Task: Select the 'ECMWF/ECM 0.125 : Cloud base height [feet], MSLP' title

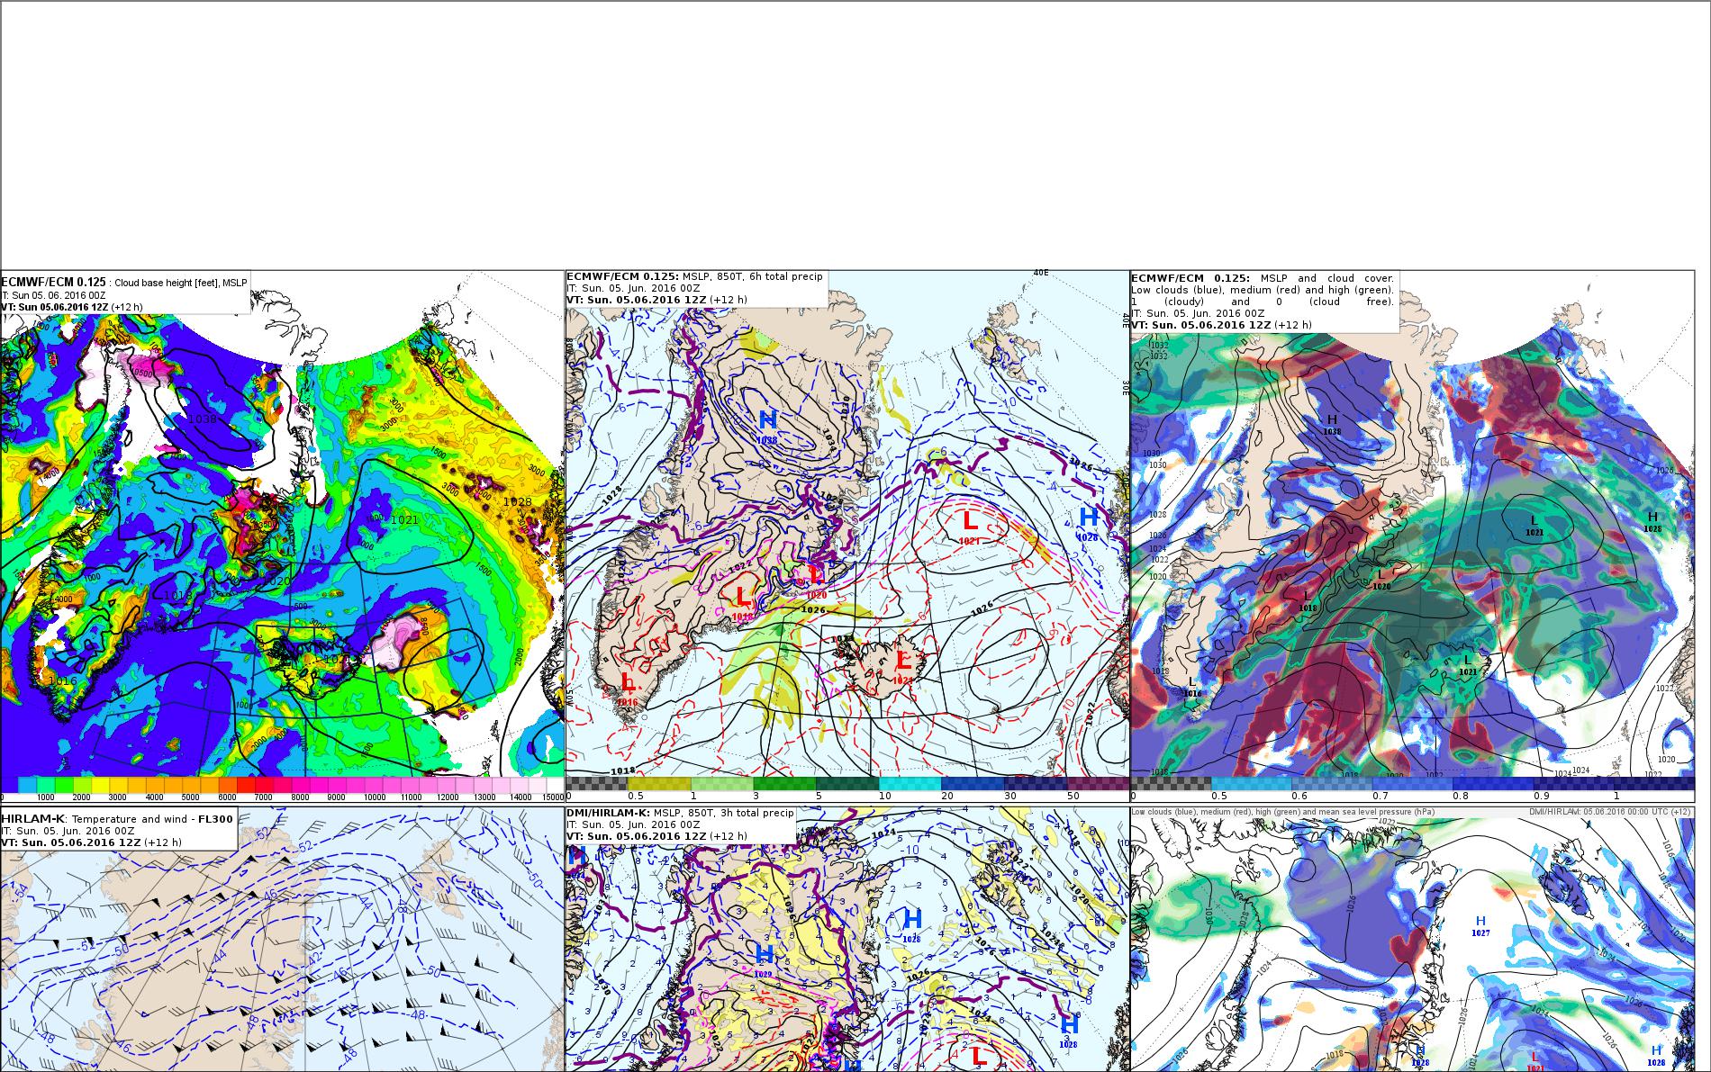Action: click(x=124, y=283)
